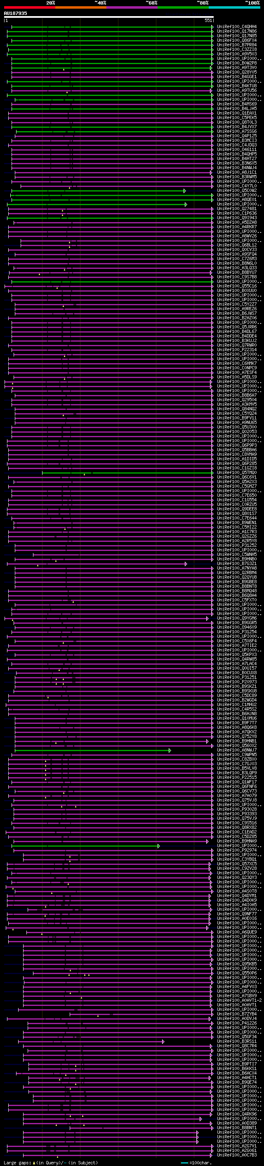Click the green alignment bar of UniRef100_Q5TMQ0
Viewport: 264px width, 1166px height.
coord(127,472)
